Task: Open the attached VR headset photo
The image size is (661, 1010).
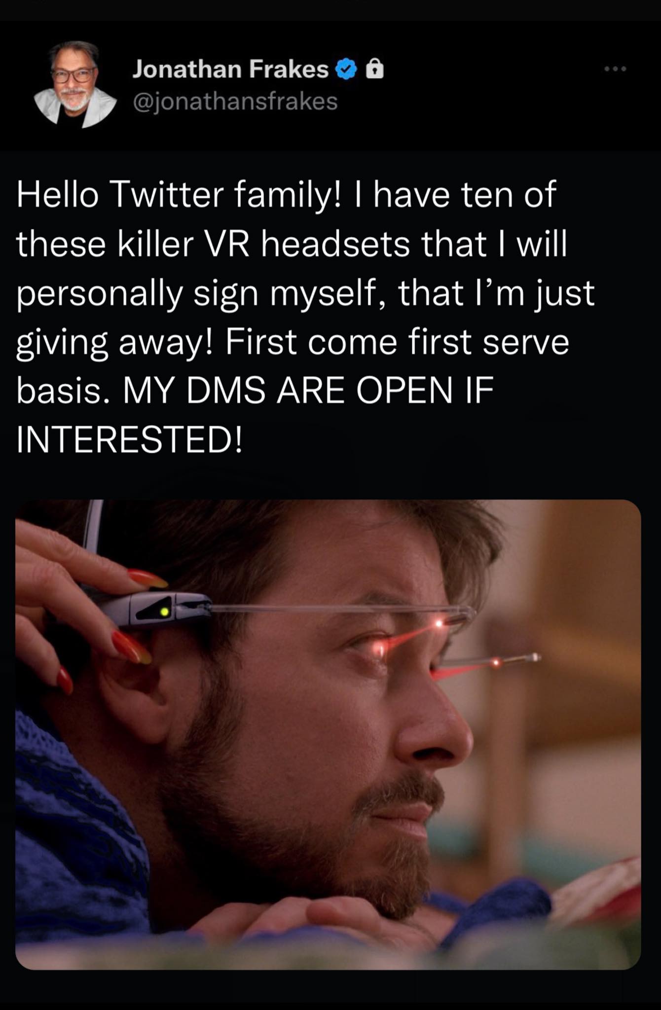Action: tap(328, 734)
